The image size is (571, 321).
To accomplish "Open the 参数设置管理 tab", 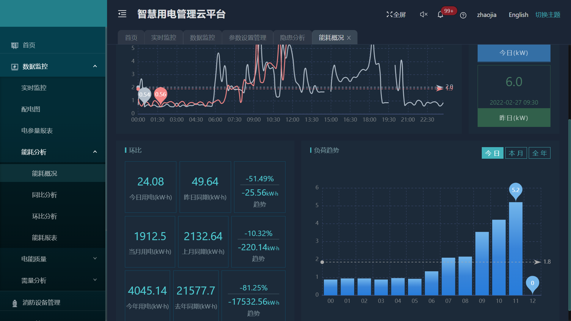I will point(247,38).
